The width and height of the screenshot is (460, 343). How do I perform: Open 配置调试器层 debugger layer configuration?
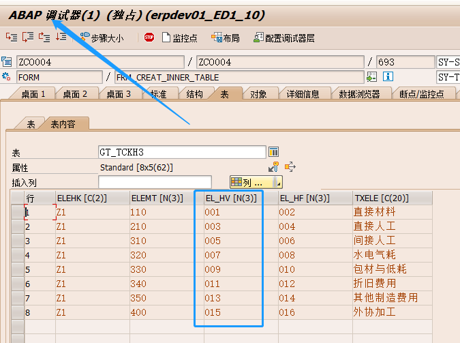(284, 38)
